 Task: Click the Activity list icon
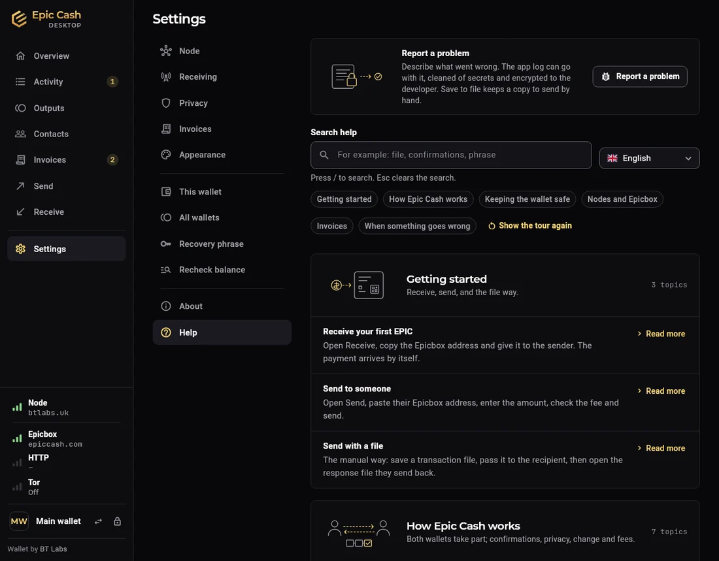click(20, 82)
